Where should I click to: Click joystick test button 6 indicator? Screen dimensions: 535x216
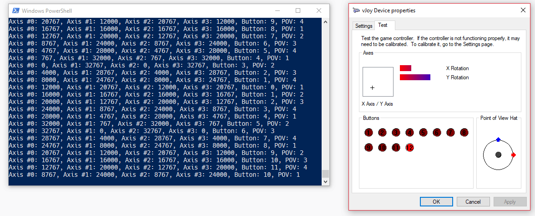pos(437,133)
